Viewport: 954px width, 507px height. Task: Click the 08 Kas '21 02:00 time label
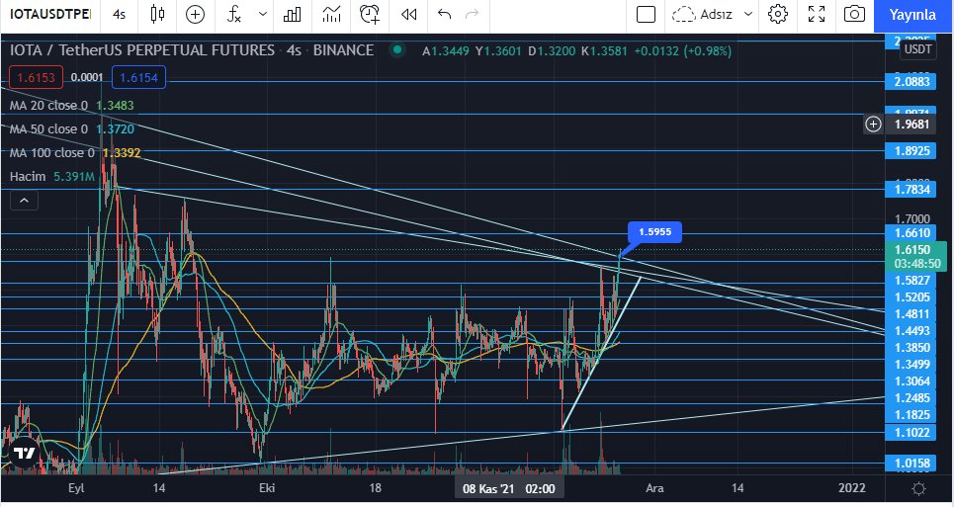coord(509,489)
